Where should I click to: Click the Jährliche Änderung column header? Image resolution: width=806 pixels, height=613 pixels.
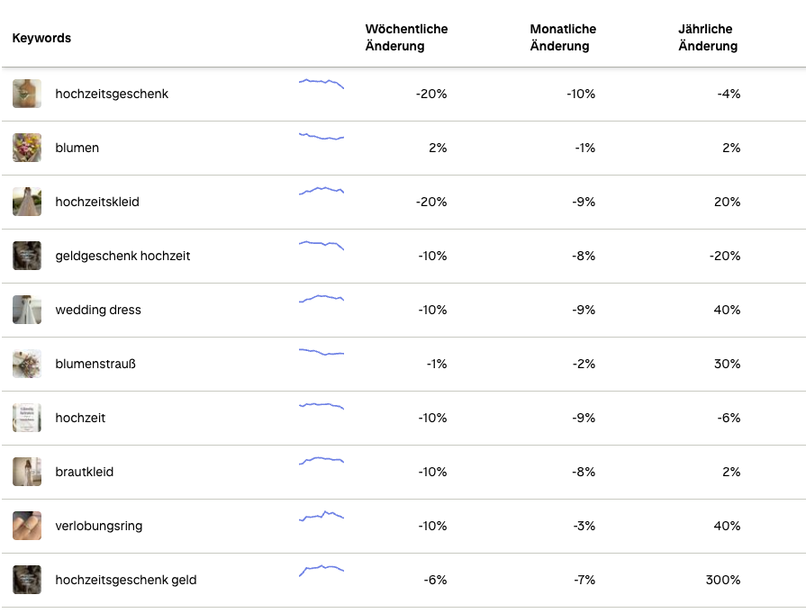pos(708,38)
